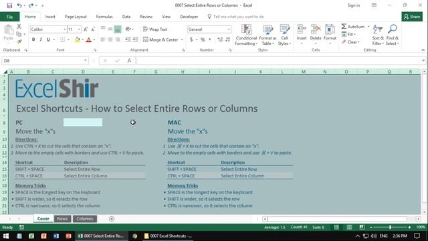Open the General number format dropdown
The image size is (428, 241).
[x=229, y=29]
